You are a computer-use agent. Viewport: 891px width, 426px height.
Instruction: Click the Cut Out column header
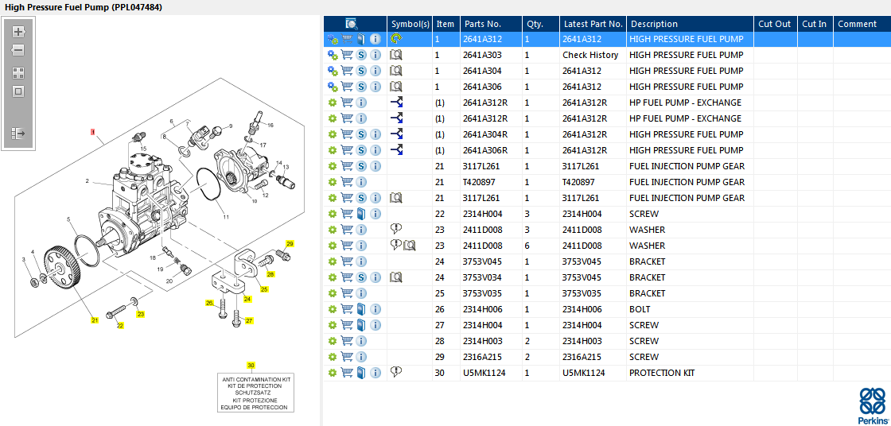pos(775,24)
